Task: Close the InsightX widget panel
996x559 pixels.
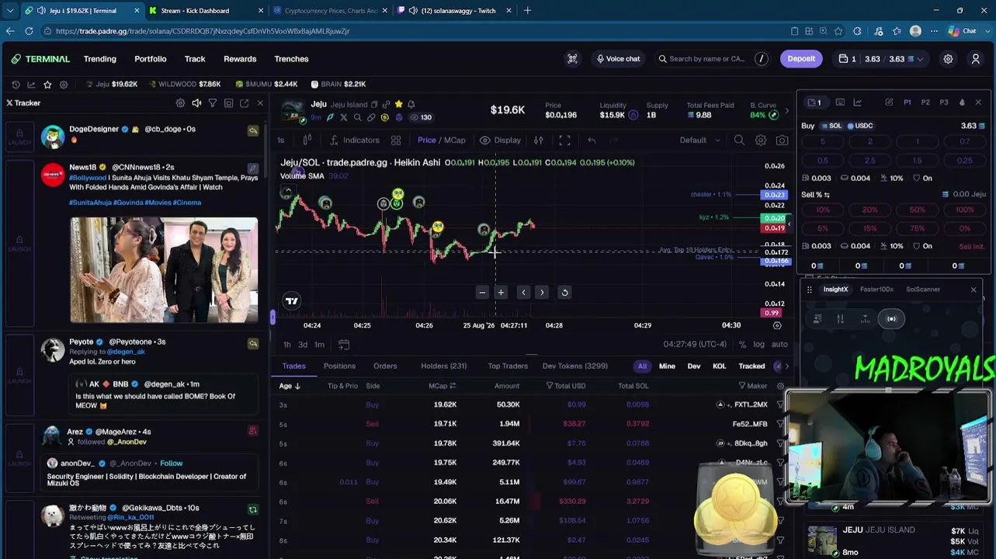Action: click(x=973, y=290)
